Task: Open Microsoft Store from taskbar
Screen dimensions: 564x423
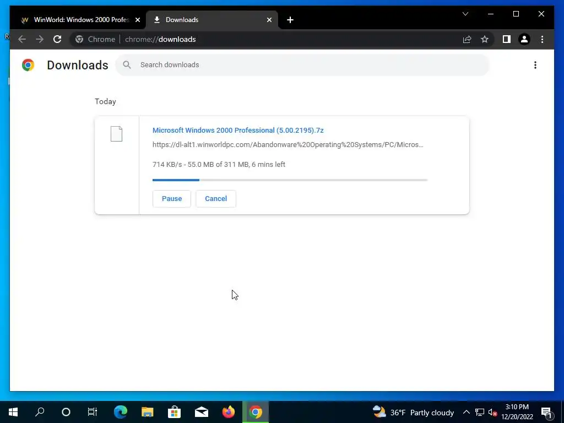Action: 174,412
